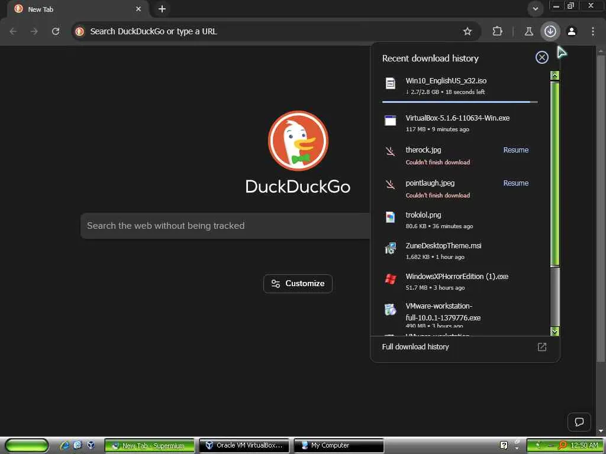Open WindowsXPHorrorEdition (1).exe download
The width and height of the screenshot is (606, 454).
460,282
